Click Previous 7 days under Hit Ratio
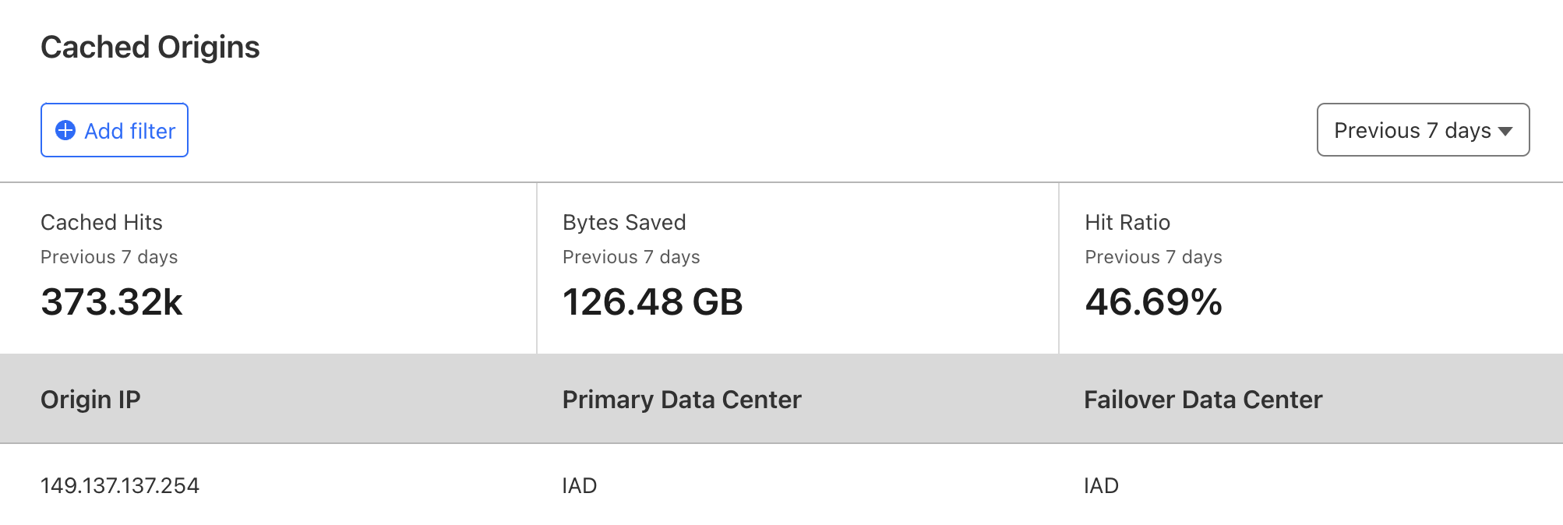 pyautogui.click(x=1153, y=257)
